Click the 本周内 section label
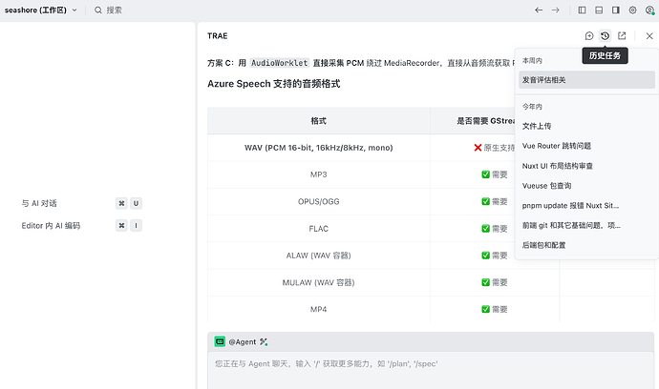Image resolution: width=659 pixels, height=389 pixels. point(532,61)
